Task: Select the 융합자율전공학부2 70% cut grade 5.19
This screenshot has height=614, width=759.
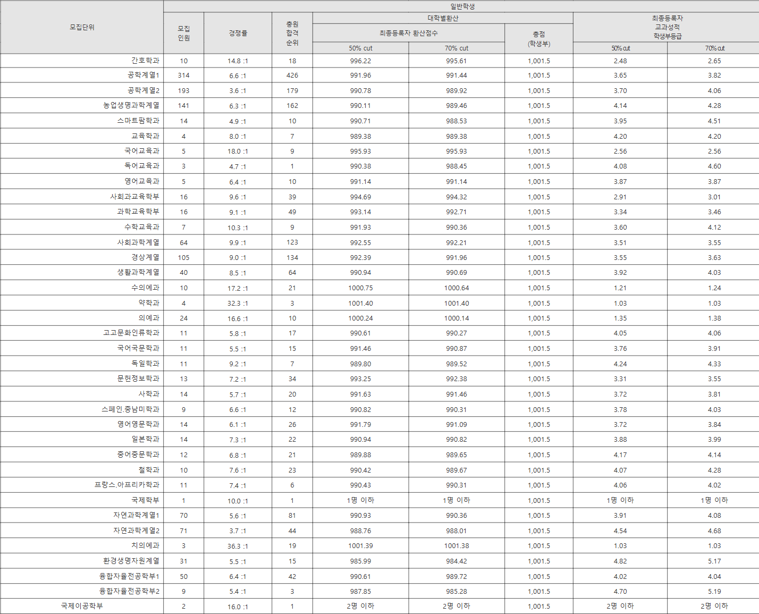Action: (714, 592)
